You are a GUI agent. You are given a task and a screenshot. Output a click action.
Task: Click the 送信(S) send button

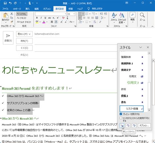click(8, 38)
